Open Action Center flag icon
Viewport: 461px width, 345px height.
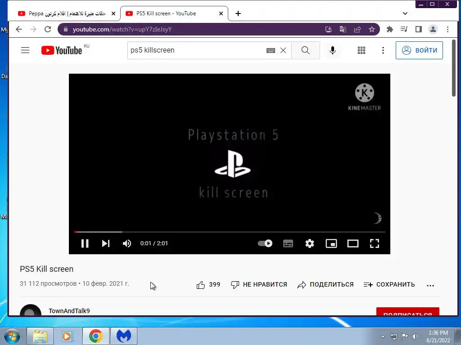404,336
